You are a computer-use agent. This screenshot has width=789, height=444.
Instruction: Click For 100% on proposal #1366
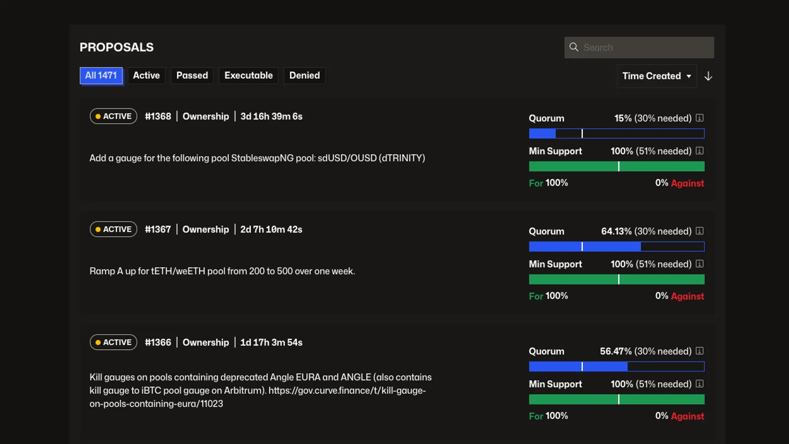coord(548,416)
